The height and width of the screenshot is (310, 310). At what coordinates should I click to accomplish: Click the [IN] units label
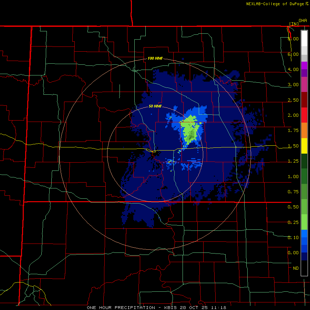tap(294, 24)
